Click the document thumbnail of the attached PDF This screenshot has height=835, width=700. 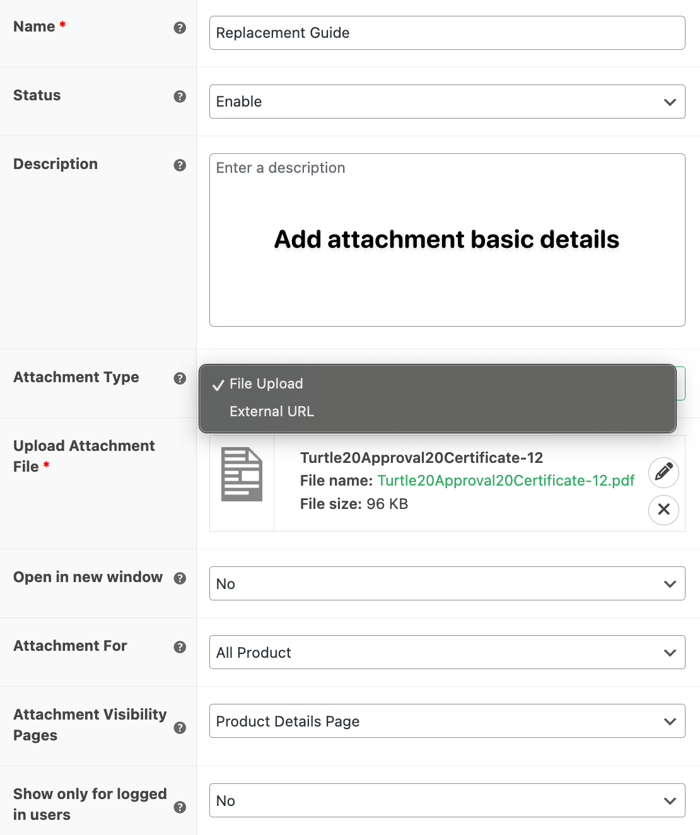click(x=242, y=474)
